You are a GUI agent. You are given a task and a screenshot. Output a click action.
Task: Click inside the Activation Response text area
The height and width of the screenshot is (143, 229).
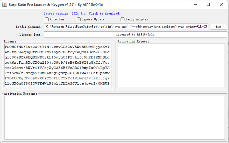click(114, 117)
